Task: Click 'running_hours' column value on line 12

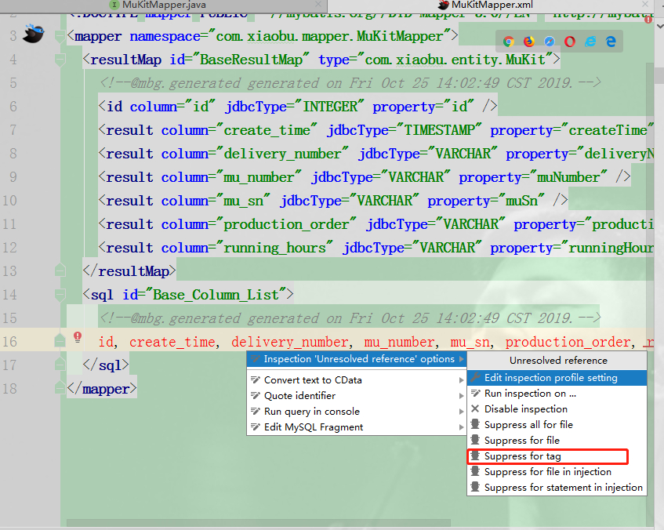Action: (274, 248)
